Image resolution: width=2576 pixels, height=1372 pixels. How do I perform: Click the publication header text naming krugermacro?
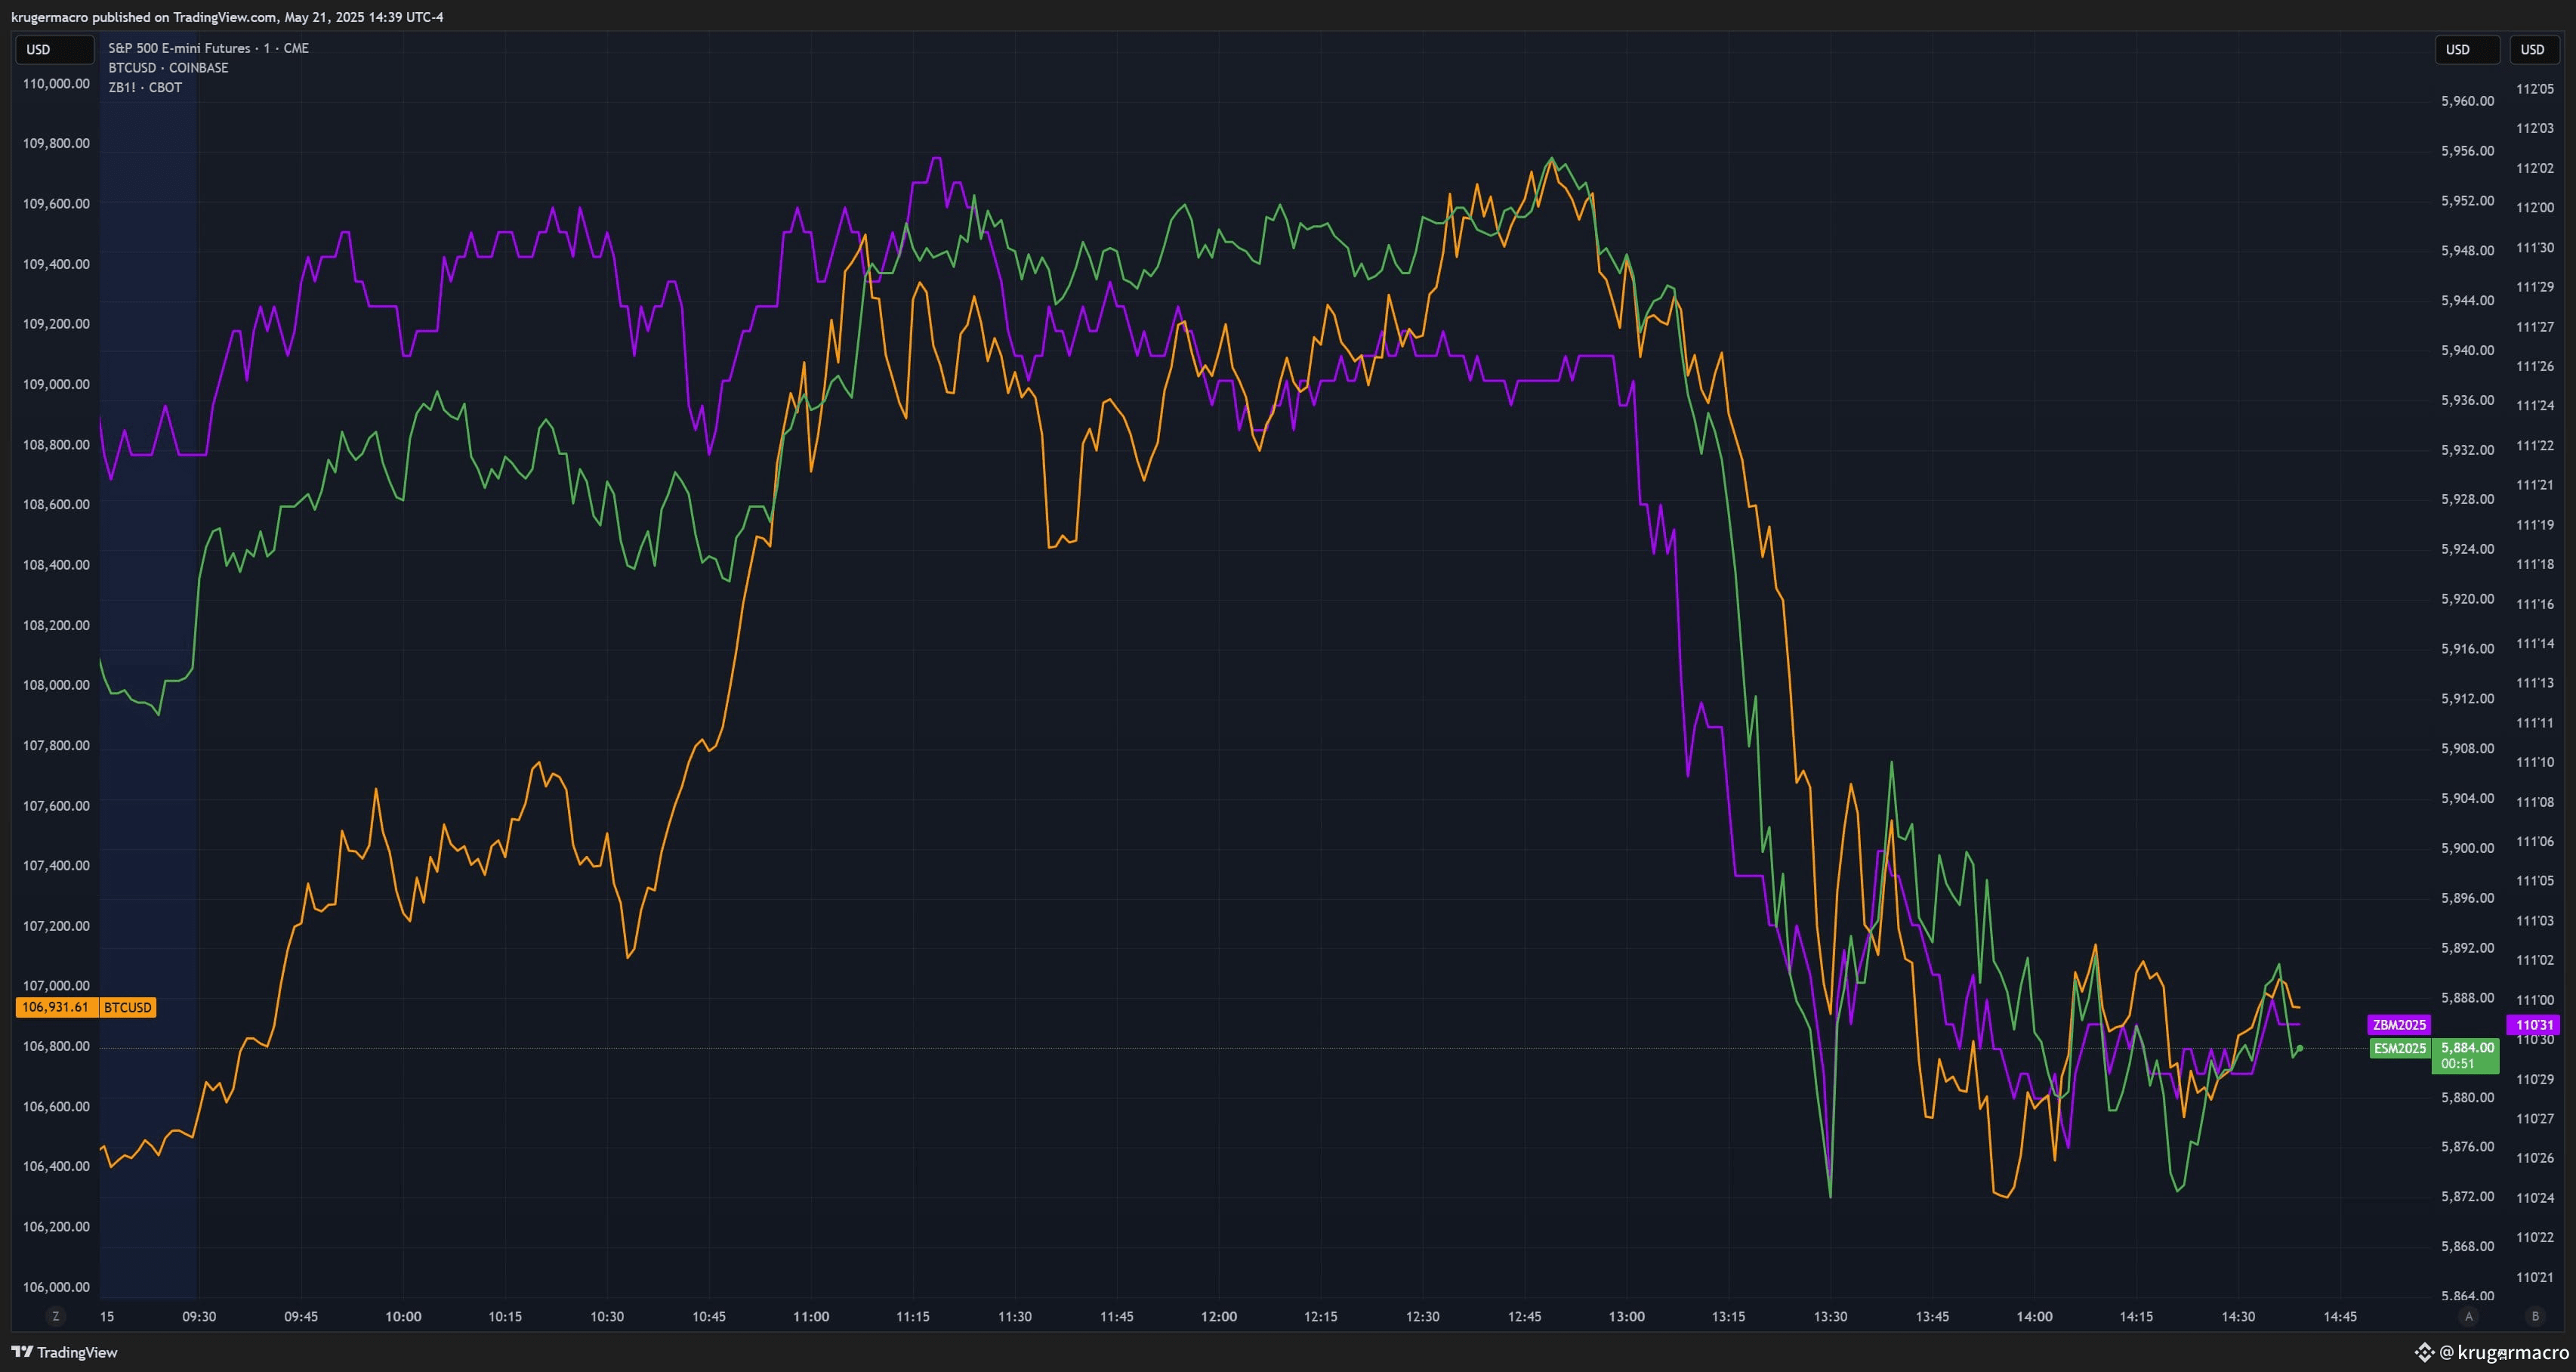pos(227,17)
